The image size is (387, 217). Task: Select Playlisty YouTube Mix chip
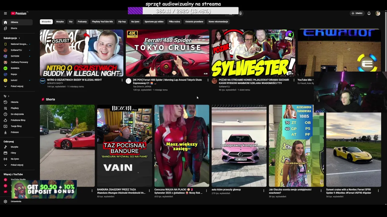102,22
